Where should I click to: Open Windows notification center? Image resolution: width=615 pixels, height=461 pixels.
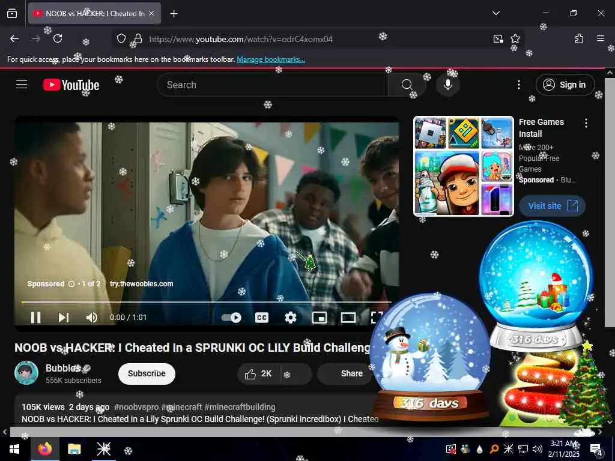[596, 450]
